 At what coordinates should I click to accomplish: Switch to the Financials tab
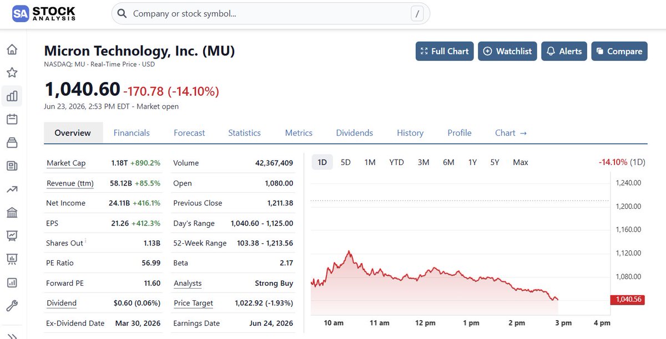point(132,133)
